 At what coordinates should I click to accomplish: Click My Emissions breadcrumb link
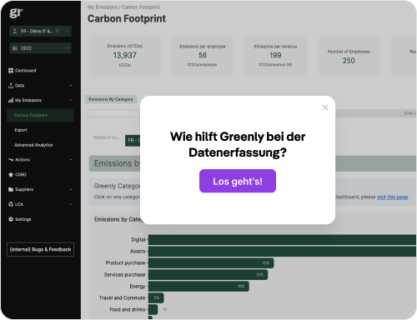(103, 7)
